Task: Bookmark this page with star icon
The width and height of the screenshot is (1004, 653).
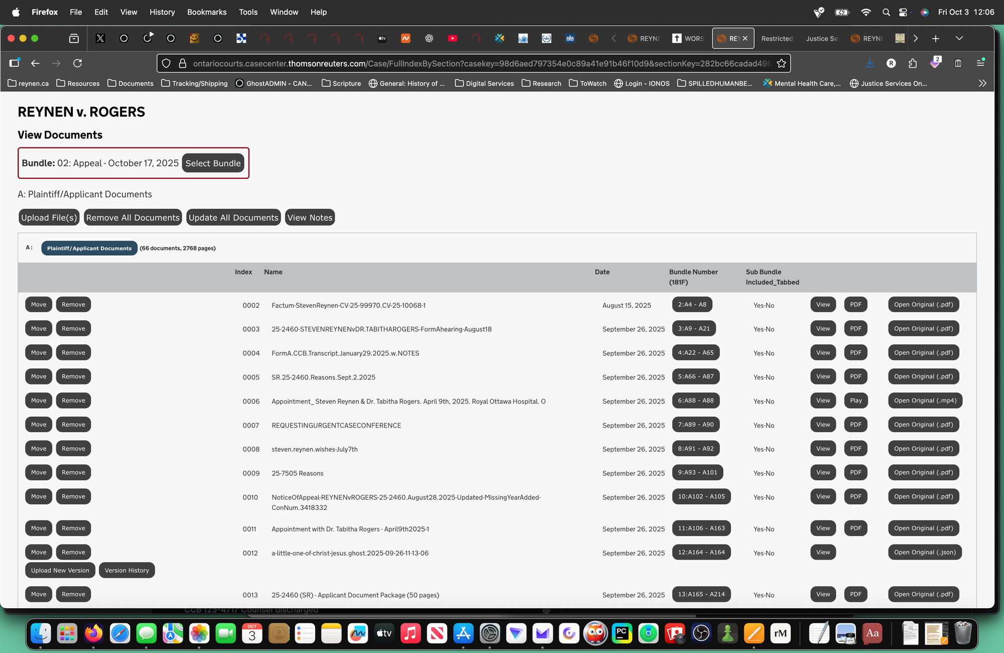Action: point(781,63)
